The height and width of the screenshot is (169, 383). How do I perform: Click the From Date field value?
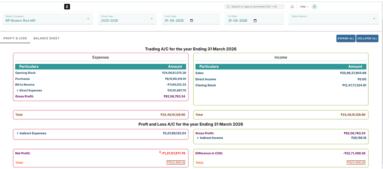coord(174,21)
